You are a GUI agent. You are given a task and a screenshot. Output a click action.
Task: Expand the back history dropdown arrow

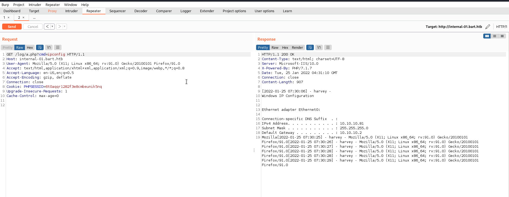52,27
